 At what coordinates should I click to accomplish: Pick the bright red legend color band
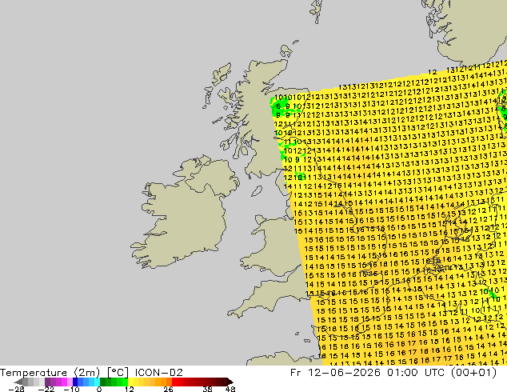[174, 382]
